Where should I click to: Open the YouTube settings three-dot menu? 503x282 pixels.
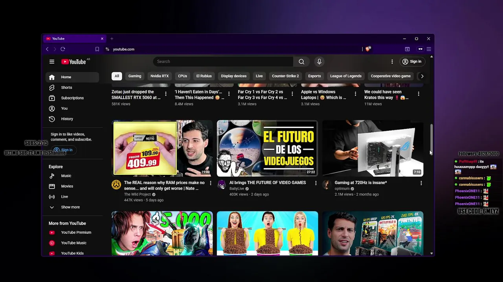(392, 61)
